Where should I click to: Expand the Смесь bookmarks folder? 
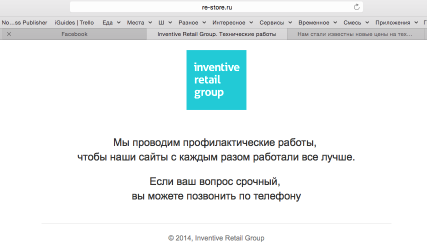[356, 22]
